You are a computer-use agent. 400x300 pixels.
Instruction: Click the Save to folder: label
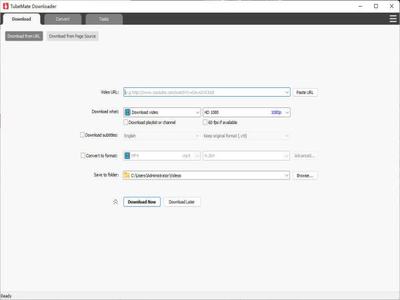[x=106, y=175]
